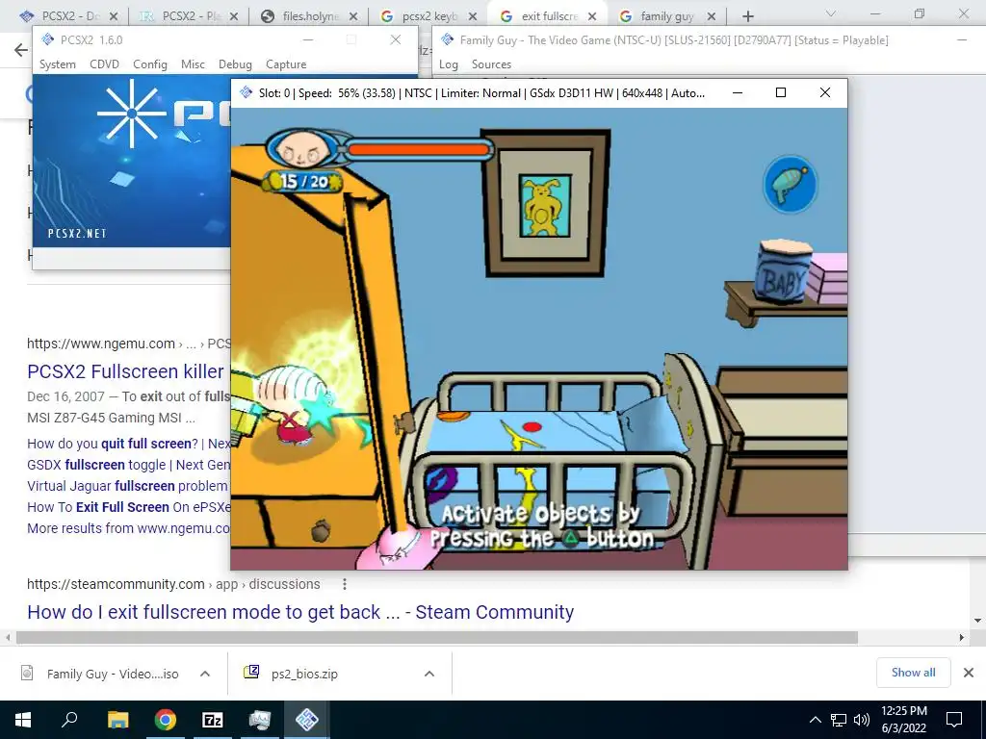986x739 pixels.
Task: Open taskbar search icon
Action: point(69,720)
